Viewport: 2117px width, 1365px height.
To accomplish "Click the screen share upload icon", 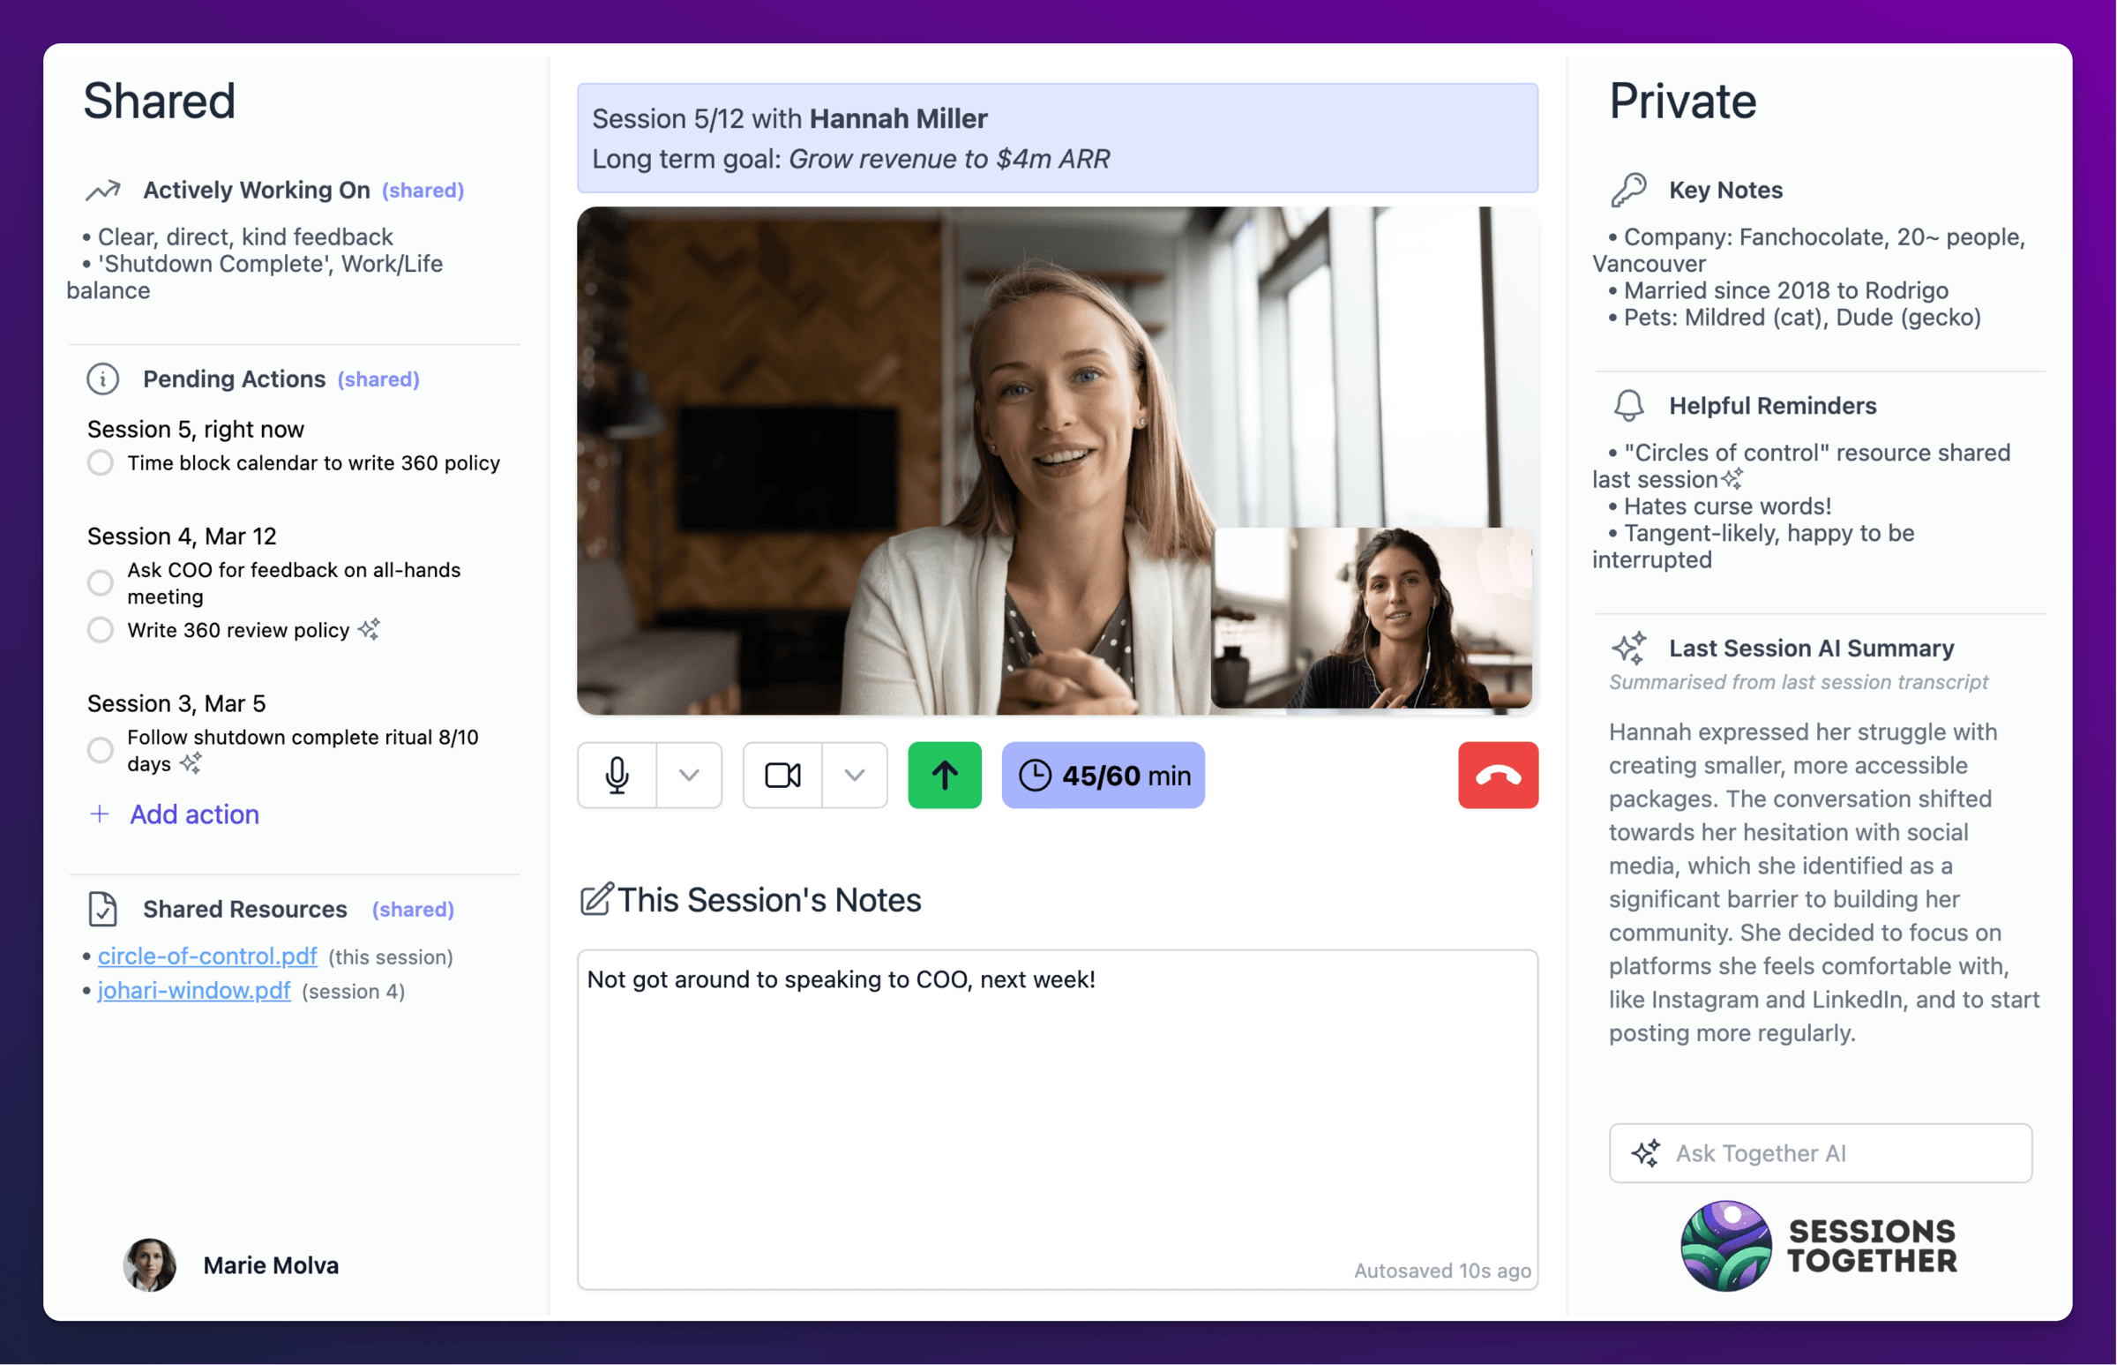I will [x=941, y=774].
